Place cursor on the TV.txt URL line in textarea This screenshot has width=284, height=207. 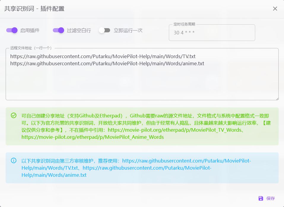click(x=103, y=56)
